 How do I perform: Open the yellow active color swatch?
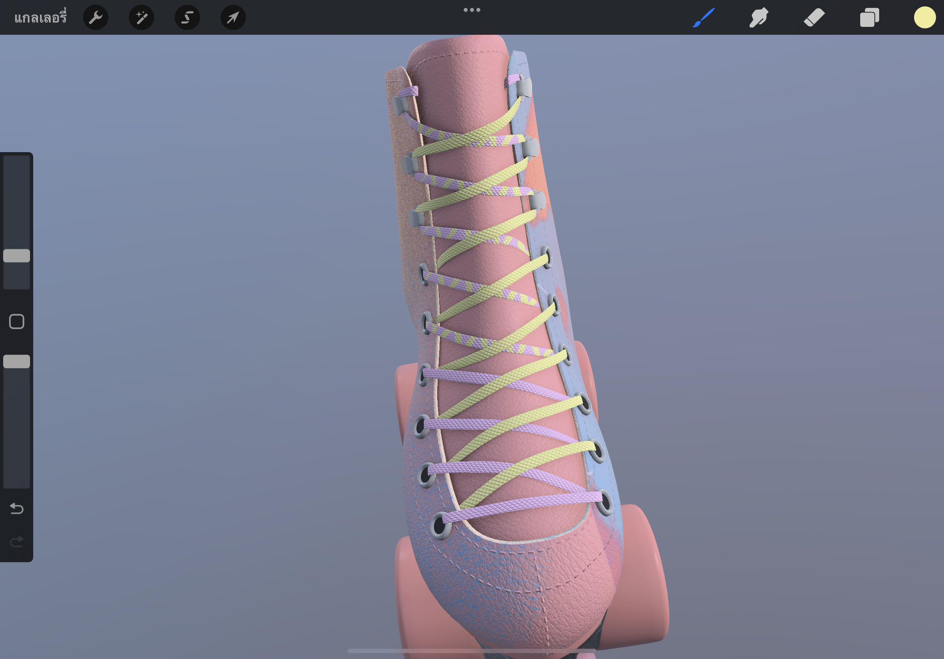coord(924,17)
